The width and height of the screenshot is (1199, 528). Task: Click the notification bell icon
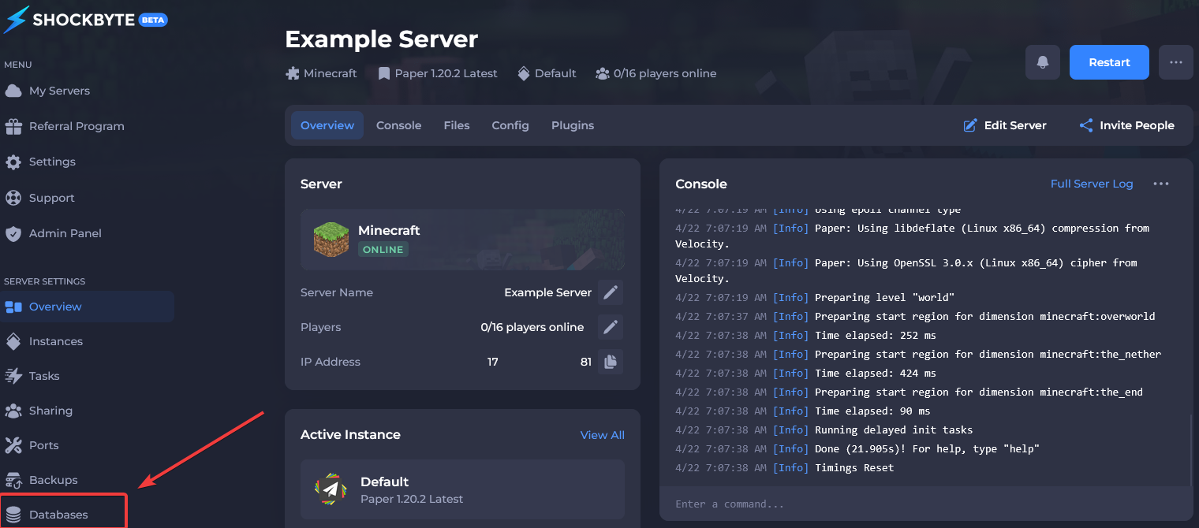(x=1043, y=62)
